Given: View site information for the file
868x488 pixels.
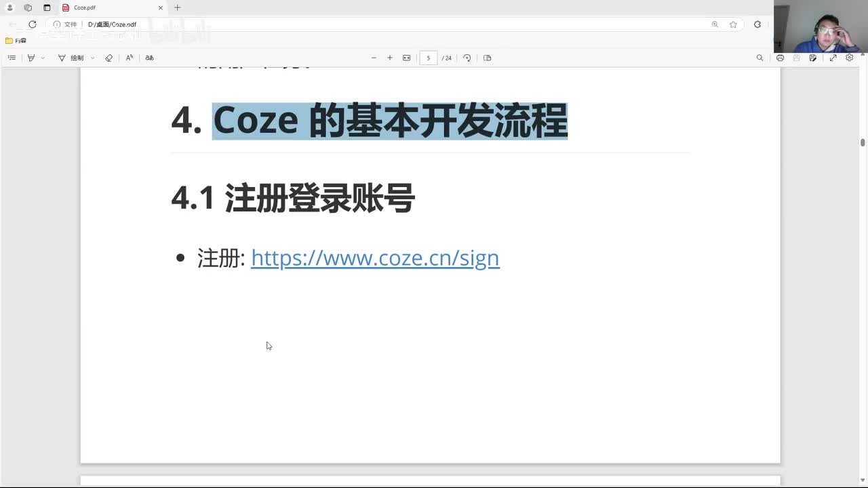Looking at the screenshot, I should pyautogui.click(x=65, y=24).
